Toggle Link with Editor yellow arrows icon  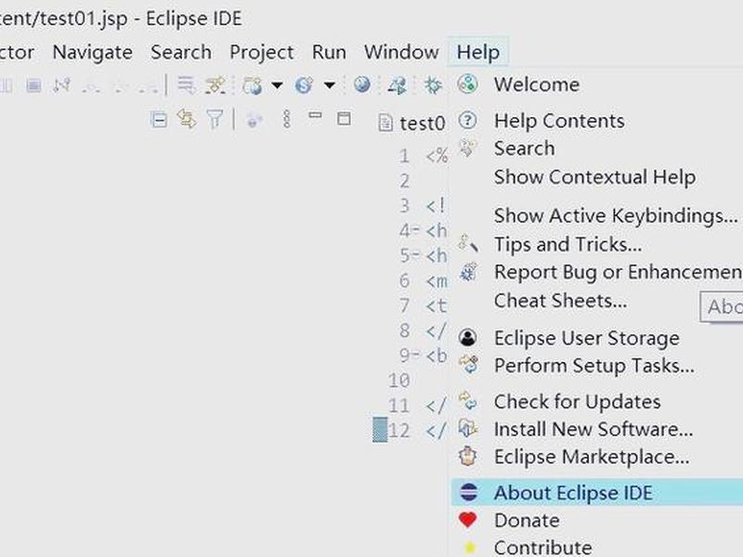coord(187,119)
